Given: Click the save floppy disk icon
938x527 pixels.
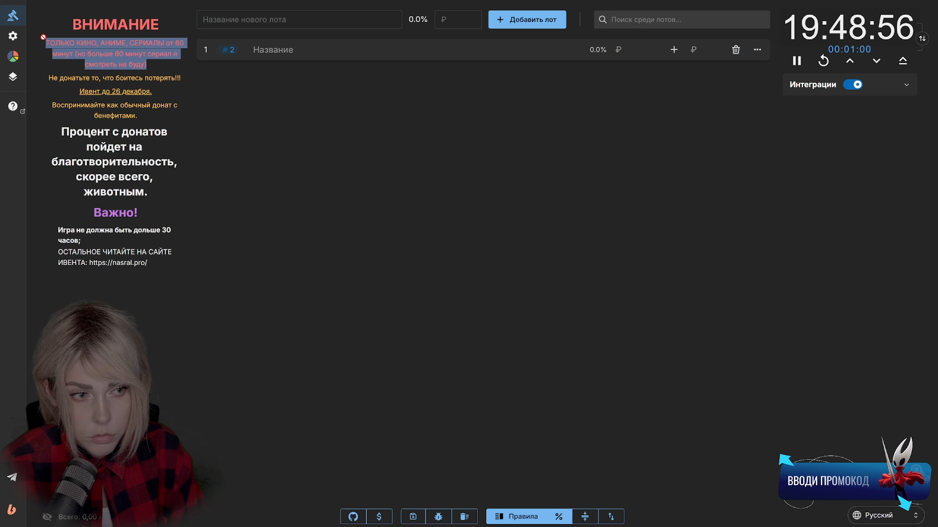Looking at the screenshot, I should tap(413, 516).
